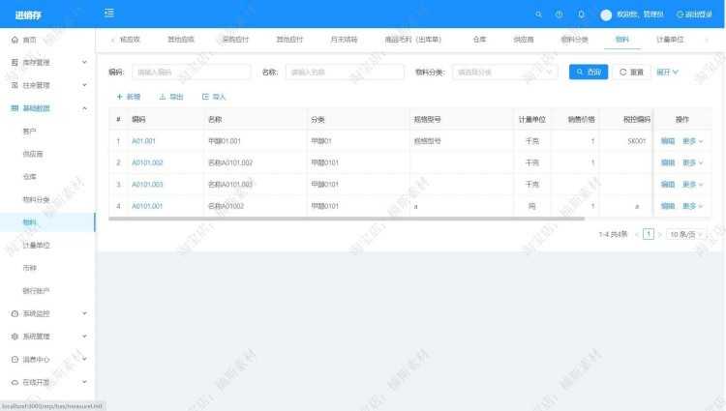Viewport: 726px width, 411px height.
Task: Open 更多 dropdown for row A01.001
Action: (693, 141)
